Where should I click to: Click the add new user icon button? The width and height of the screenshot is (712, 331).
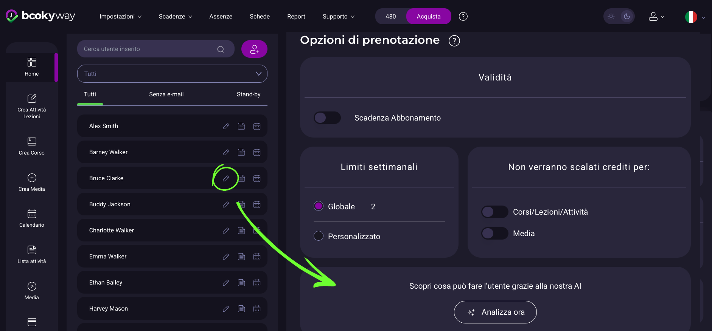coord(254,49)
